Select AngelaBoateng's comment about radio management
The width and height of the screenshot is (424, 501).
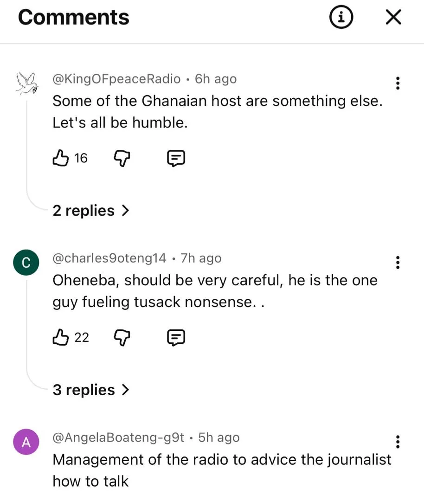click(222, 470)
